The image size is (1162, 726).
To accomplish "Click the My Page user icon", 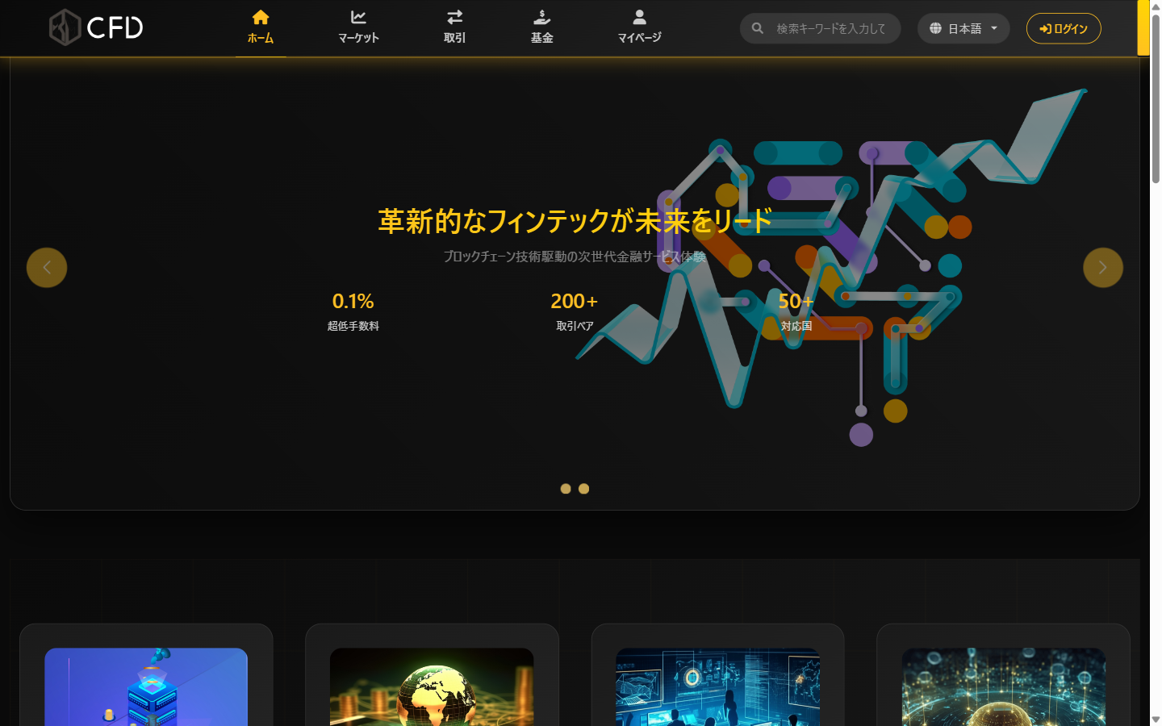I will click(639, 17).
